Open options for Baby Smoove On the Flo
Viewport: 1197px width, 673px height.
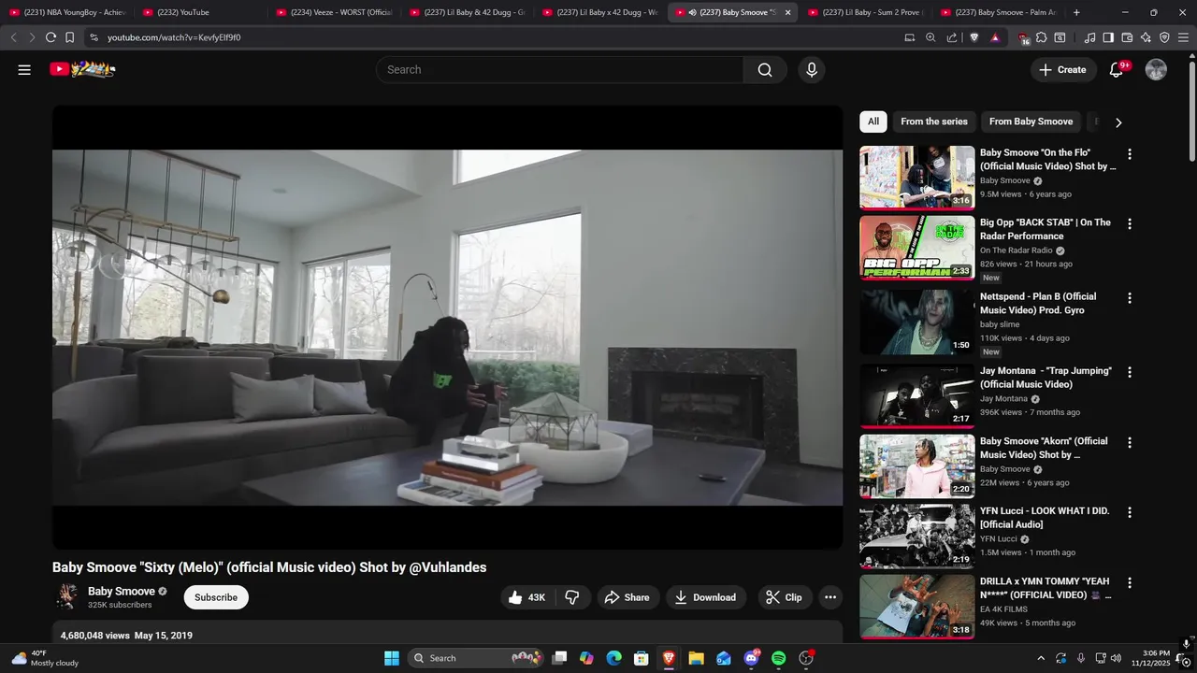click(1129, 154)
